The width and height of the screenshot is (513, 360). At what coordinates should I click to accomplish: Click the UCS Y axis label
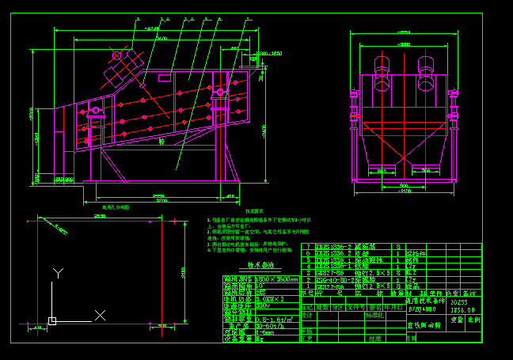click(59, 273)
